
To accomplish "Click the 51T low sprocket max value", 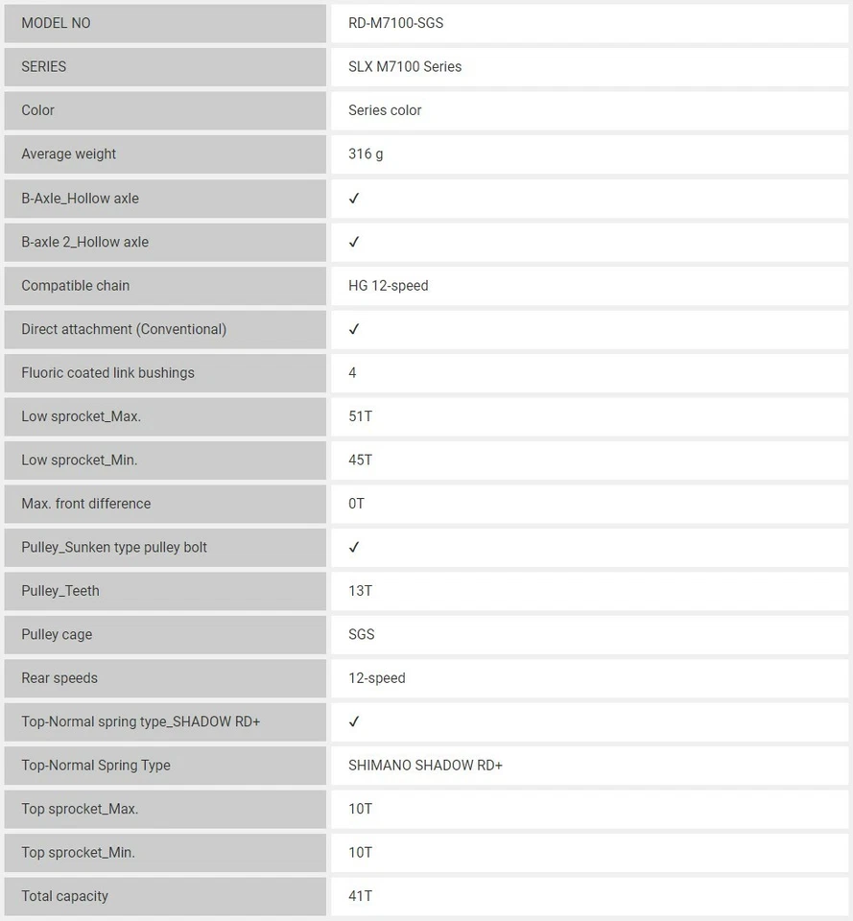I will (361, 416).
